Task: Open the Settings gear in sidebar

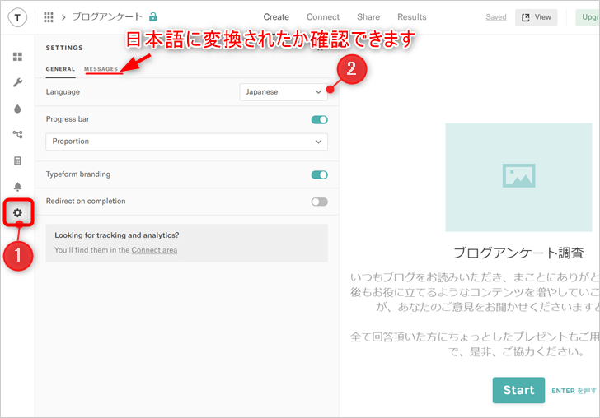Action: coord(17,213)
